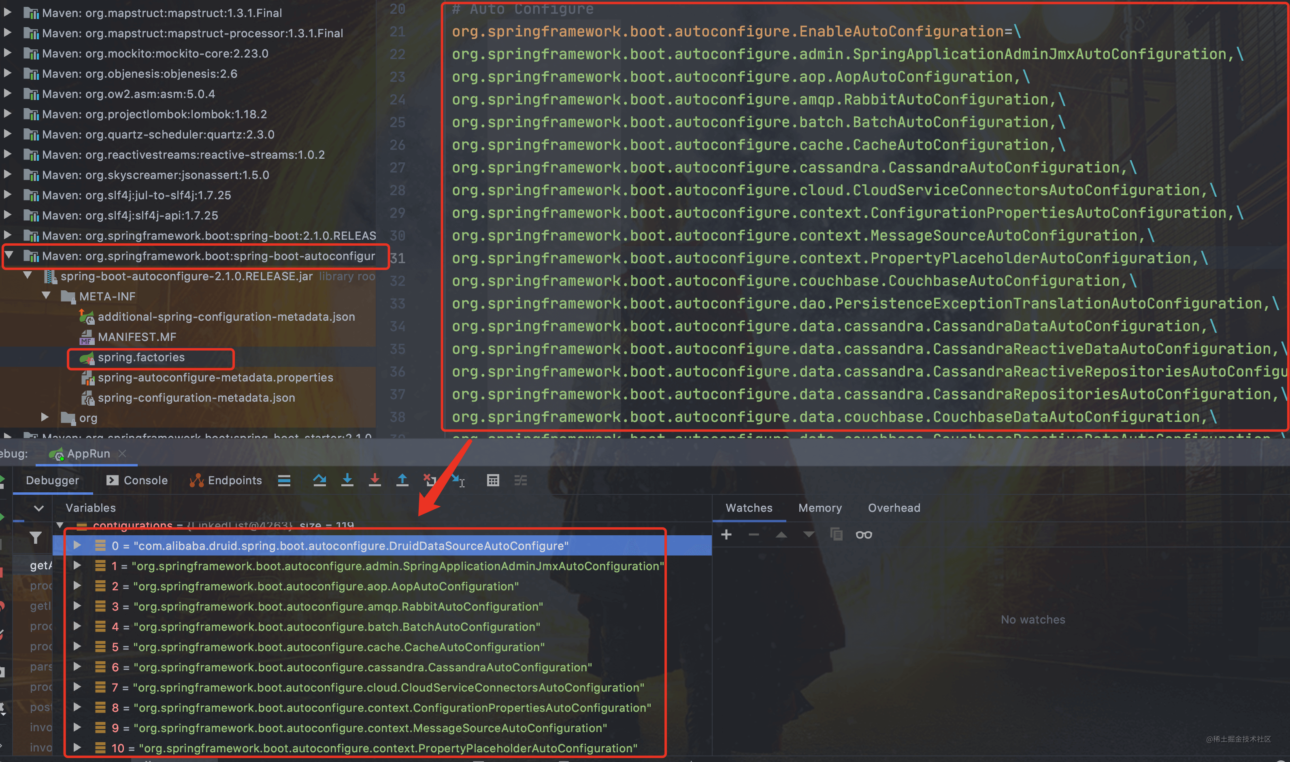Select spring.factories file in tree
The image size is (1290, 762).
point(140,358)
